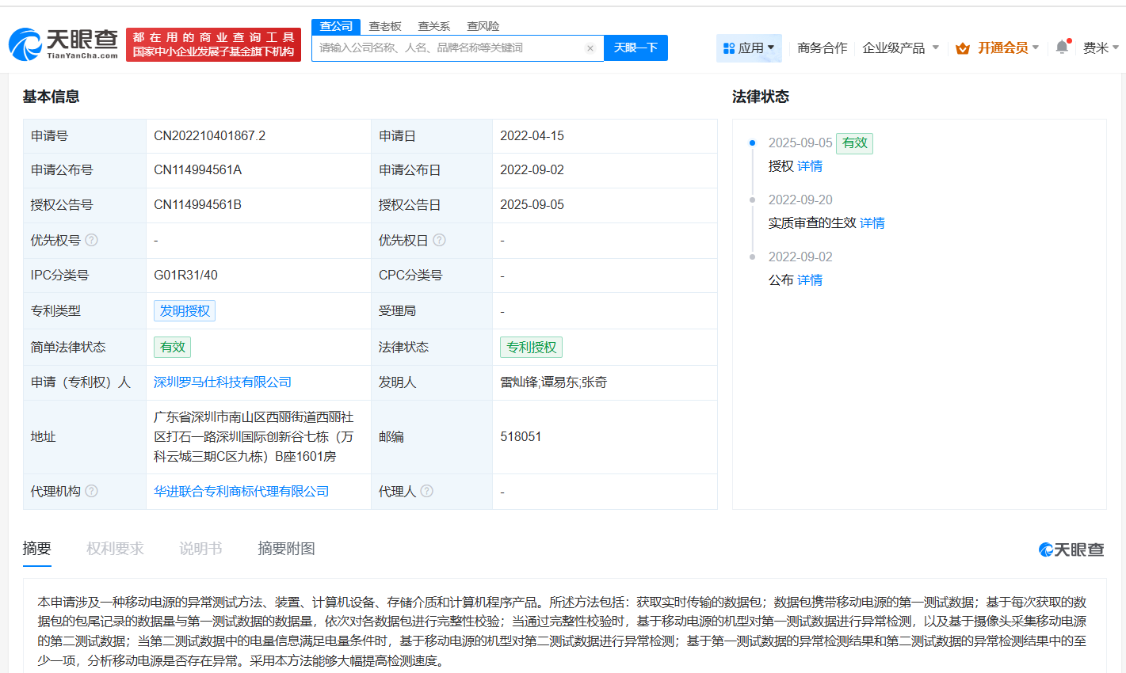Click the question mark beside 代理人
Image resolution: width=1126 pixels, height=673 pixels.
tap(427, 491)
